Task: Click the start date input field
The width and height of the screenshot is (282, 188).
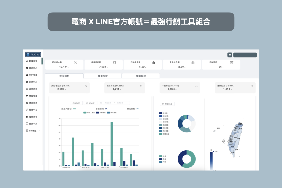Action: tap(108, 103)
